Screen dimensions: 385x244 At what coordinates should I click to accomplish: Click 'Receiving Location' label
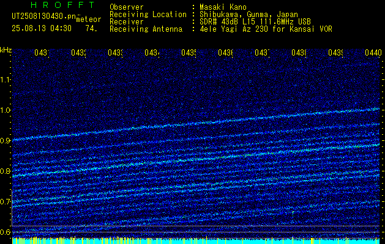point(148,15)
